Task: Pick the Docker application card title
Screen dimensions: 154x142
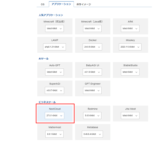Action: click(93, 40)
